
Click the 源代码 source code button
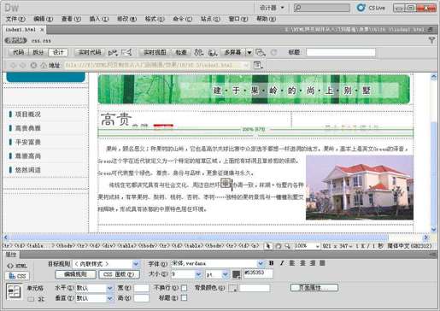tap(16, 40)
